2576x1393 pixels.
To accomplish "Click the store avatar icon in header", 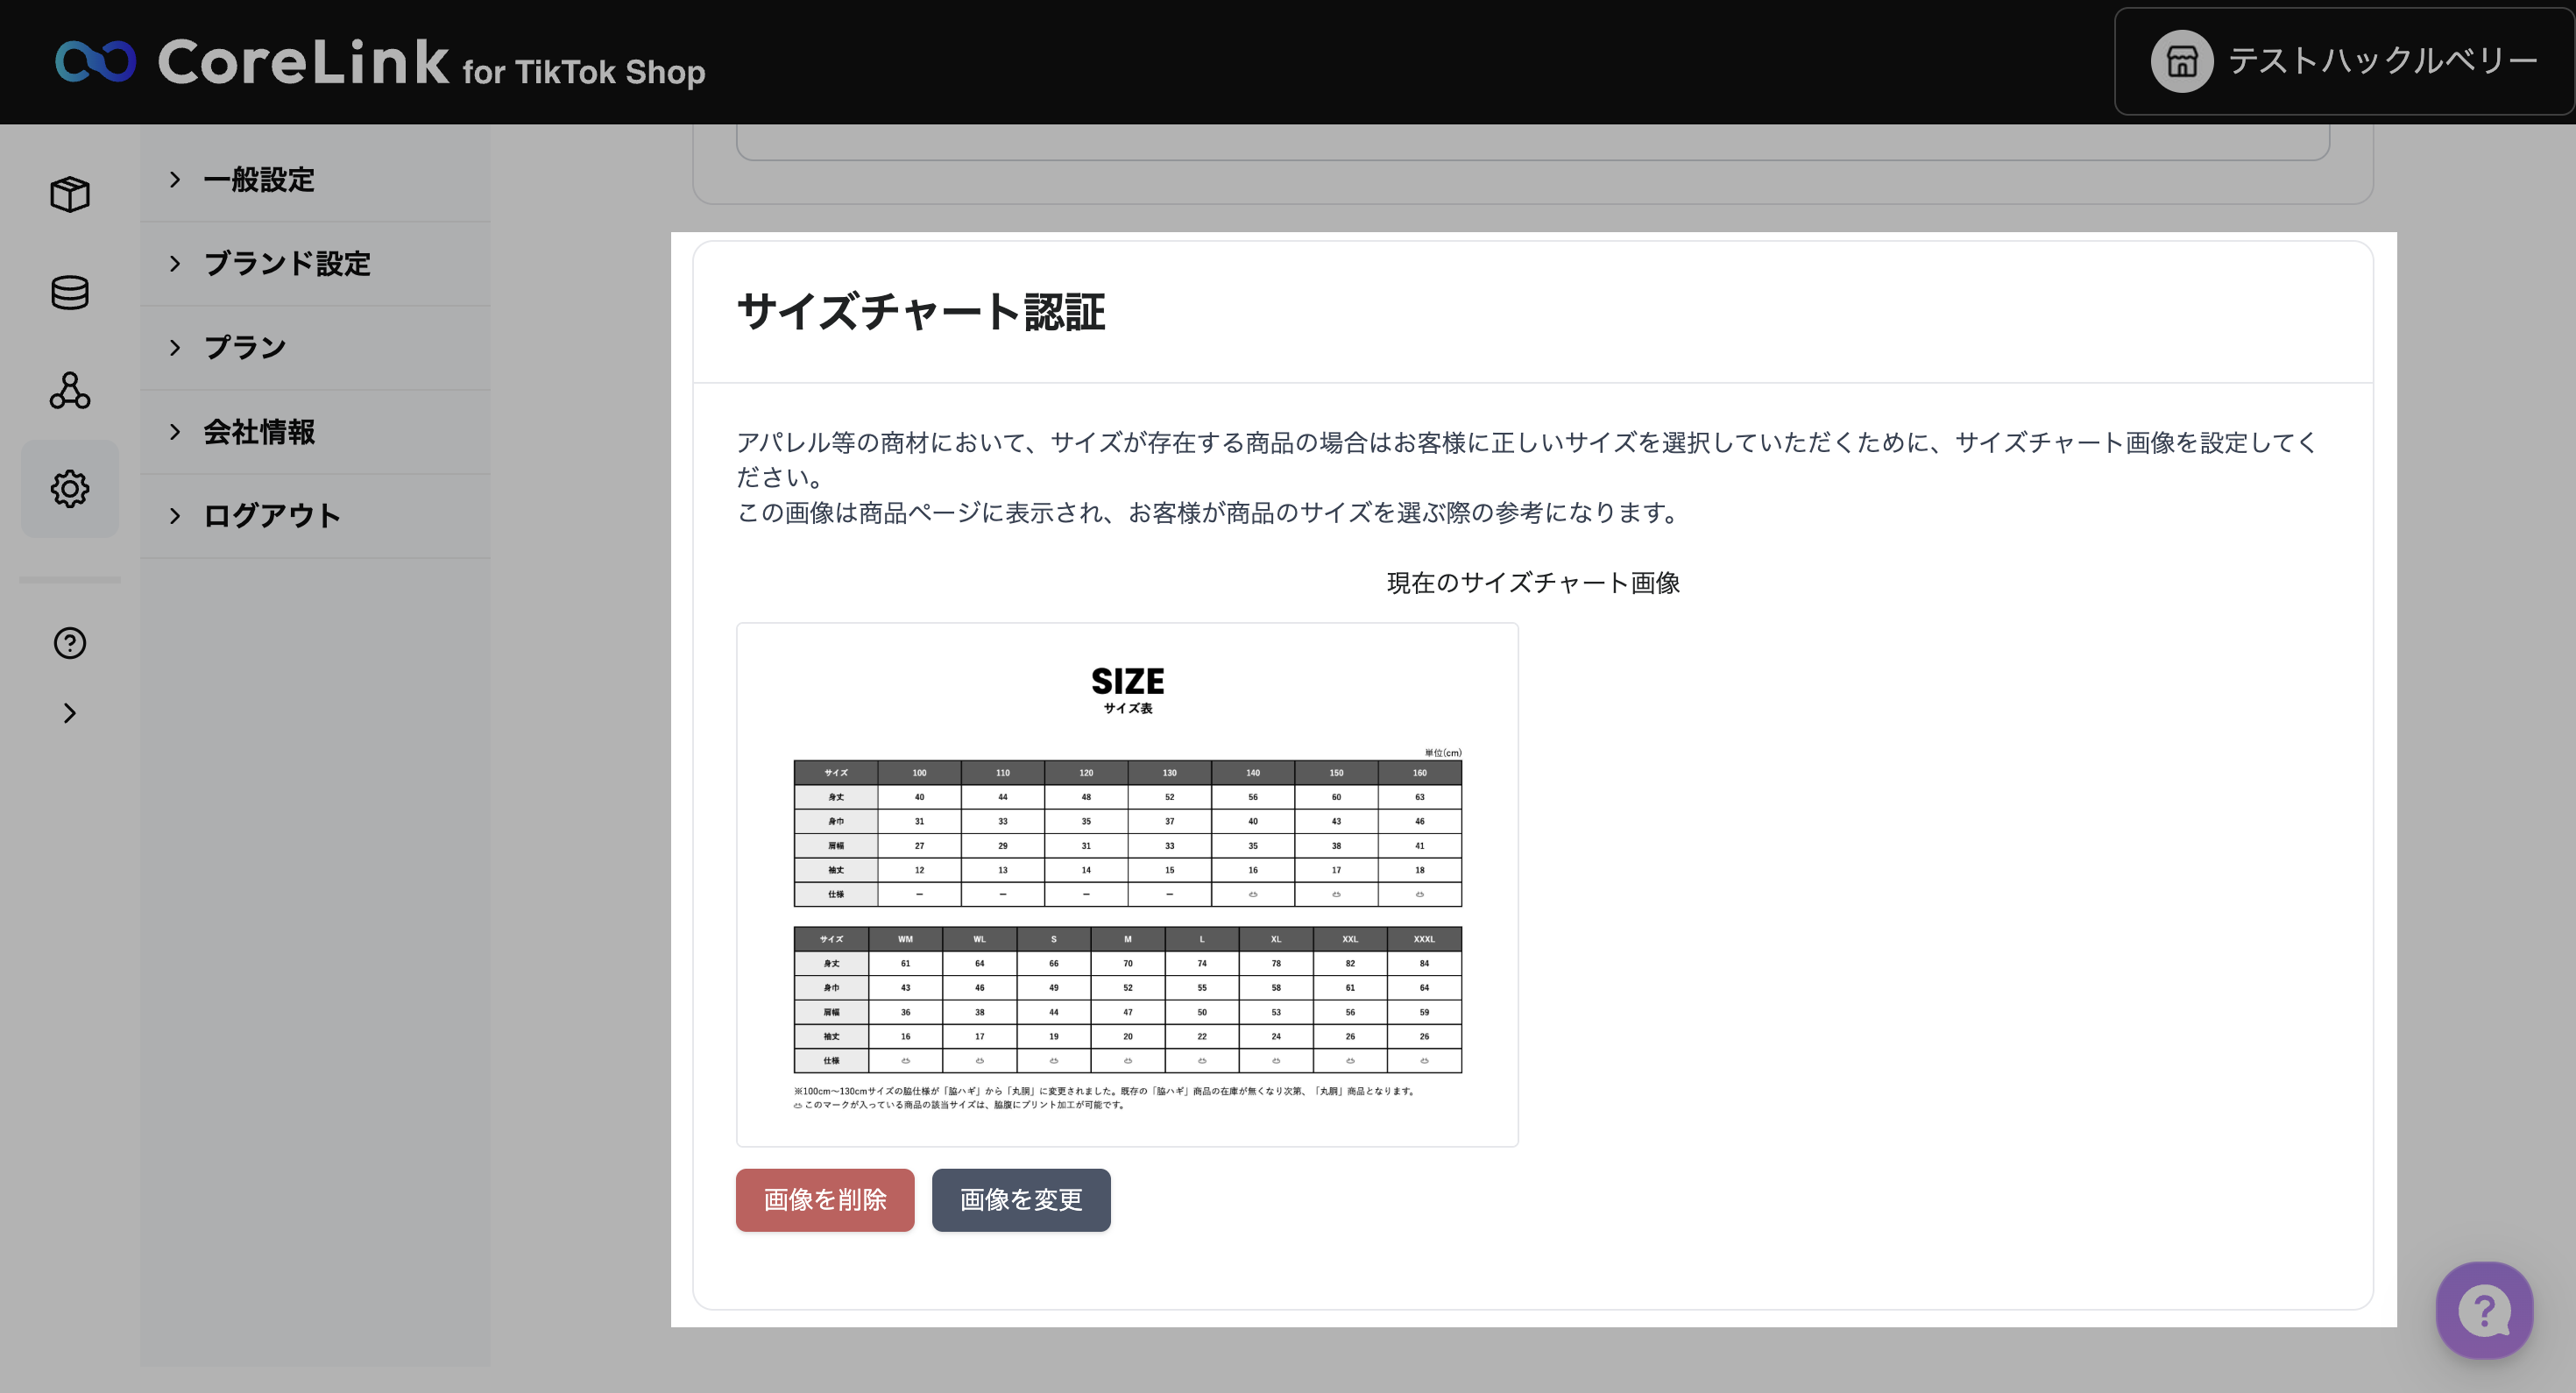I will click(2181, 62).
